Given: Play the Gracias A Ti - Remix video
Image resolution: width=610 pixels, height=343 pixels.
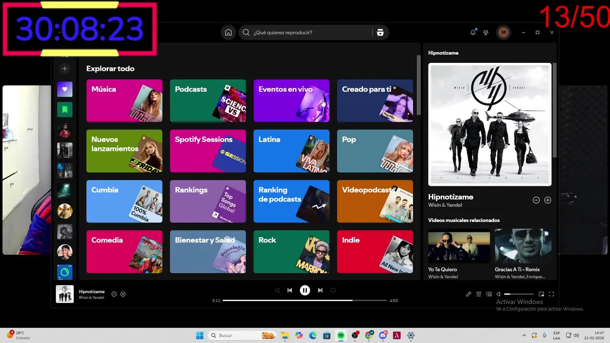Looking at the screenshot, I should (x=523, y=246).
